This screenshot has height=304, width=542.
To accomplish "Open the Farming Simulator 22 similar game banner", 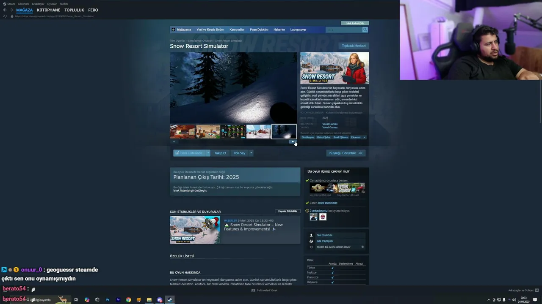I will pos(351,188).
